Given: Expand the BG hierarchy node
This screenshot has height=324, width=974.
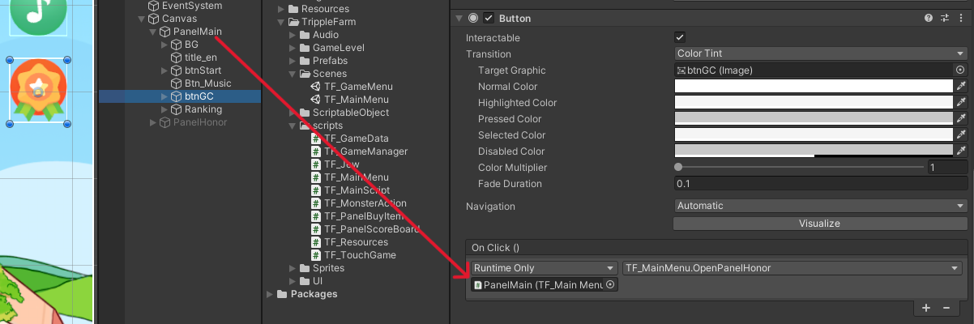Looking at the screenshot, I should (164, 45).
